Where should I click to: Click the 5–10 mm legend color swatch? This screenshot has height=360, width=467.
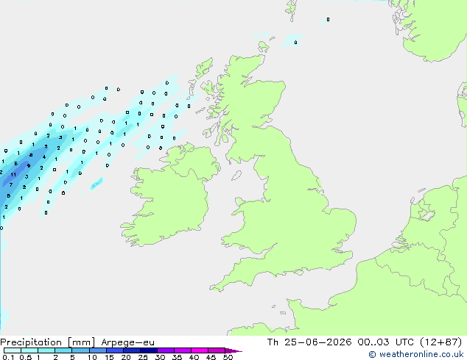pyautogui.click(x=81, y=350)
